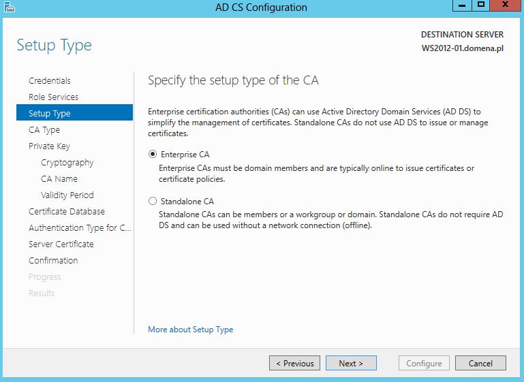Open the Authentication Type step
Viewport: 524px width, 382px height.
[x=80, y=227]
